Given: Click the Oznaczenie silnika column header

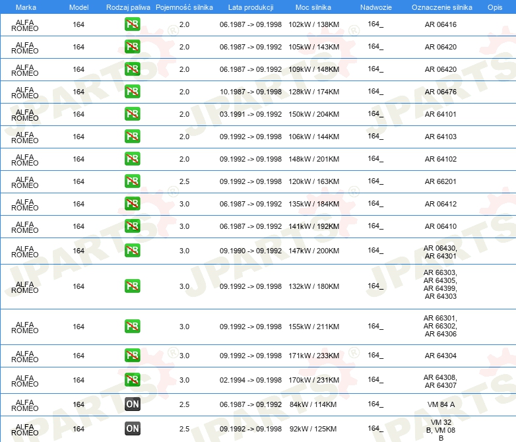Looking at the screenshot, I should pyautogui.click(x=440, y=7).
